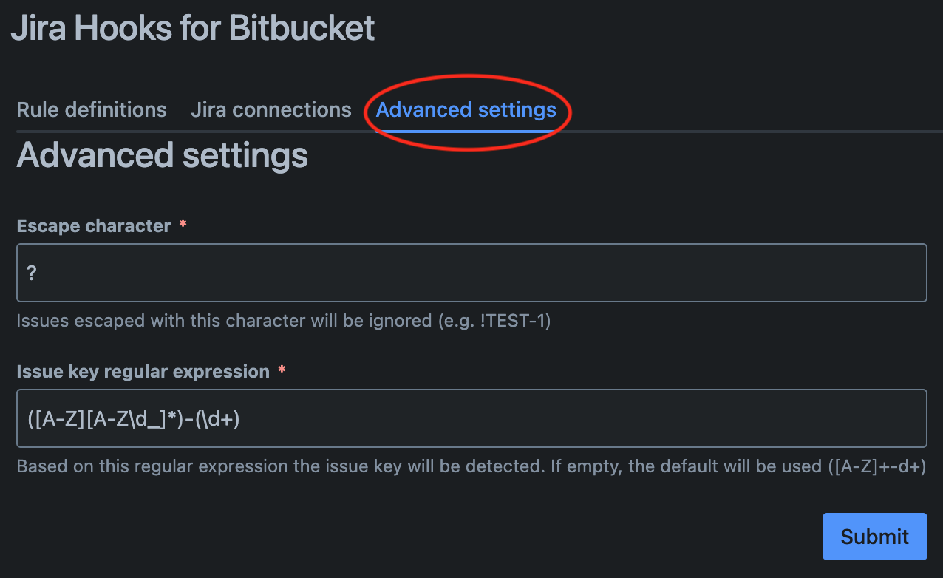Click the Advanced settings page heading
The height and width of the screenshot is (578, 943).
(x=162, y=156)
